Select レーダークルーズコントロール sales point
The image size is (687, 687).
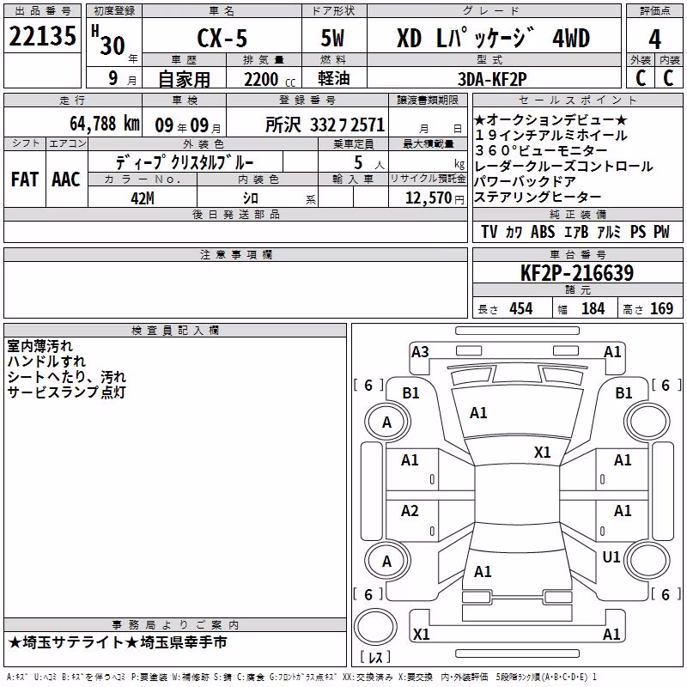coord(564,166)
